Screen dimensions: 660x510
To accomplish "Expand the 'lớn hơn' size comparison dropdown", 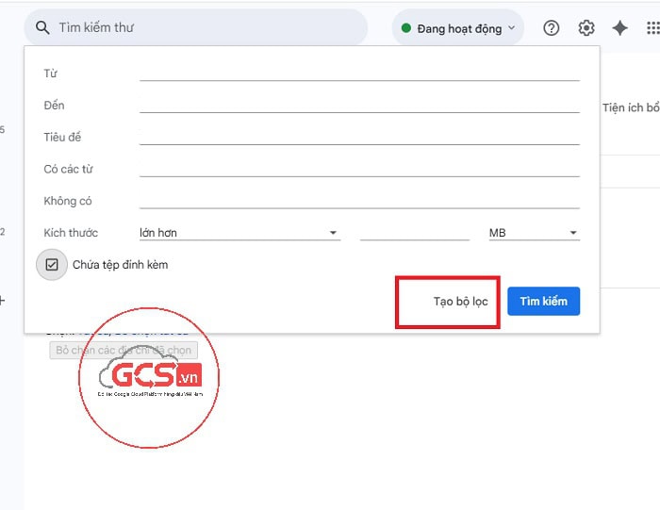I will pos(239,233).
